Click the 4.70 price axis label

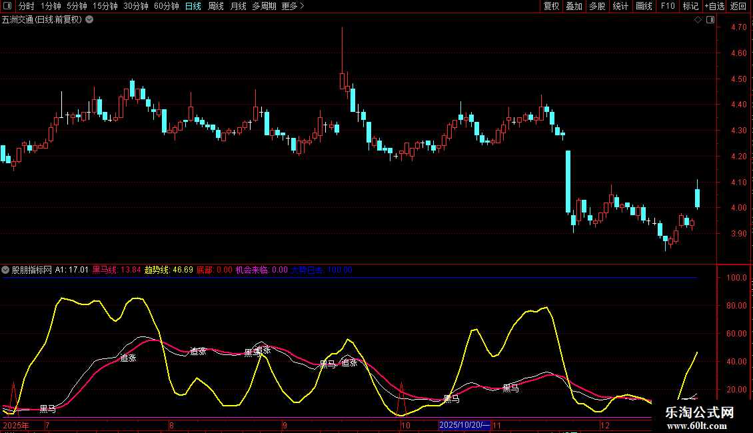tap(738, 27)
